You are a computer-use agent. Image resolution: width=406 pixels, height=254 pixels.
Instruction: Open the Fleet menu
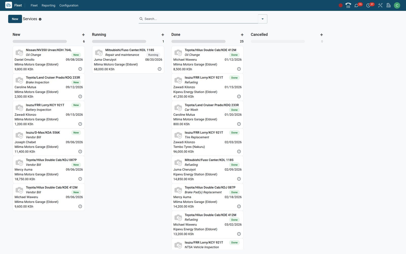[34, 5]
